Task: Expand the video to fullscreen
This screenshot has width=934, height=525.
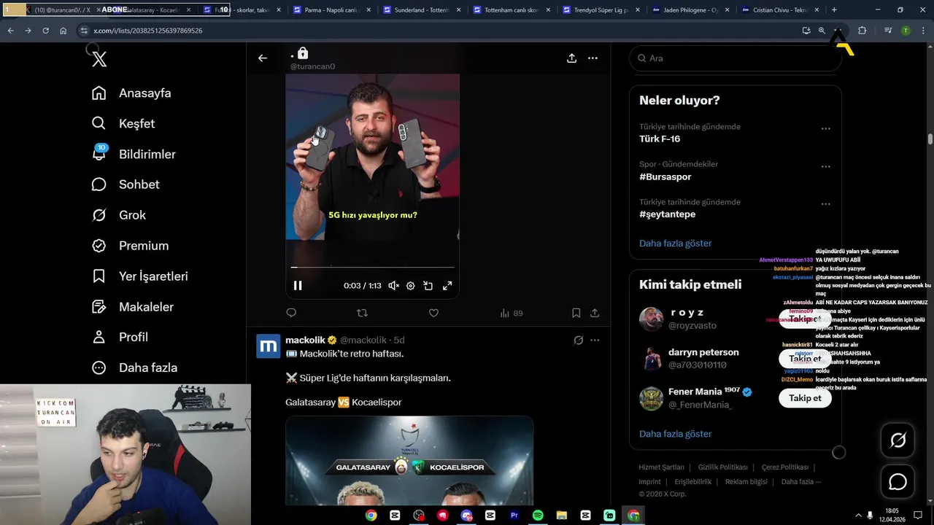Action: (x=447, y=286)
